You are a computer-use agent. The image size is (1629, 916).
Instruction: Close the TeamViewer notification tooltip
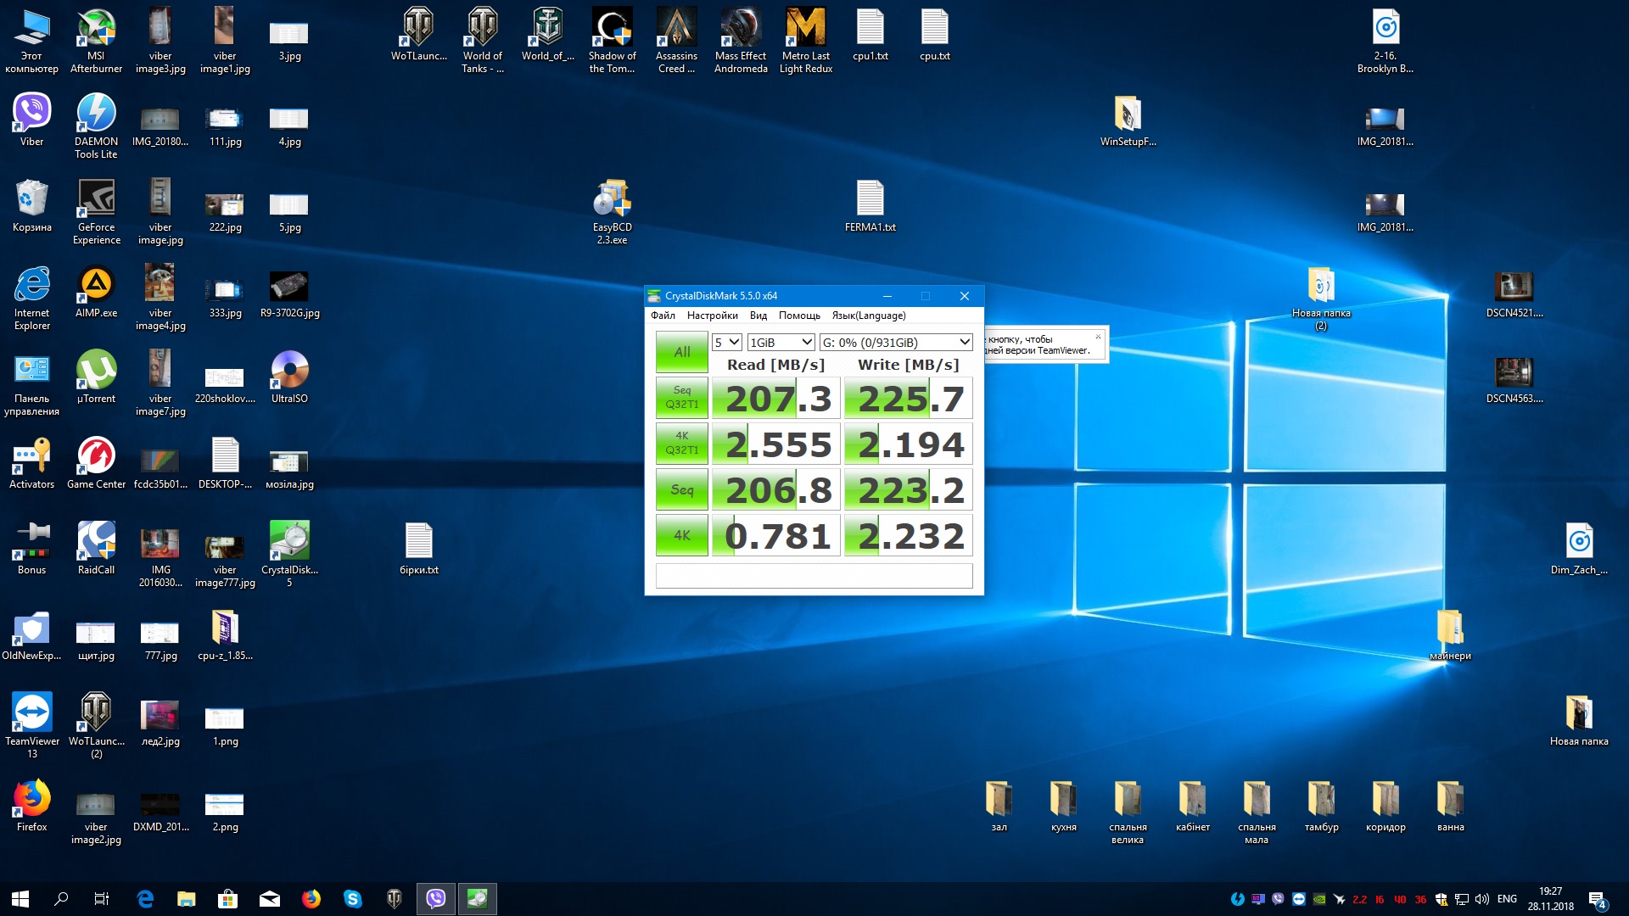pos(1098,337)
